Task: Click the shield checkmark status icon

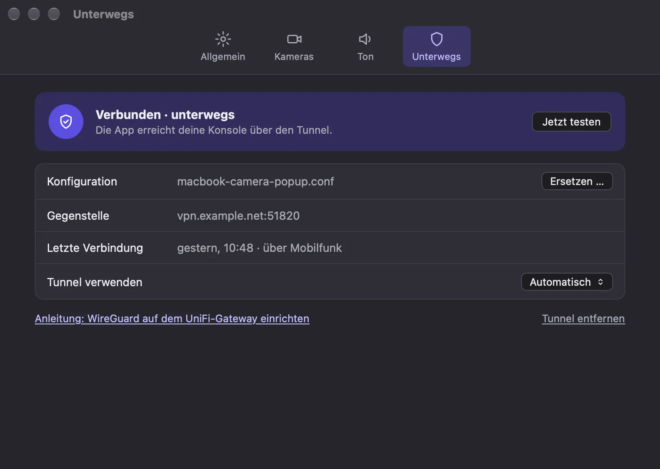Action: pos(66,122)
